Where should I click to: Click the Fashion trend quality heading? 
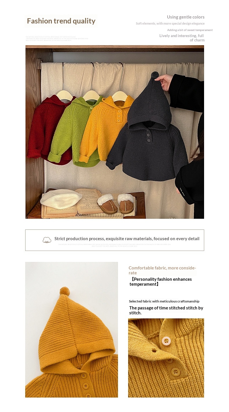point(61,21)
